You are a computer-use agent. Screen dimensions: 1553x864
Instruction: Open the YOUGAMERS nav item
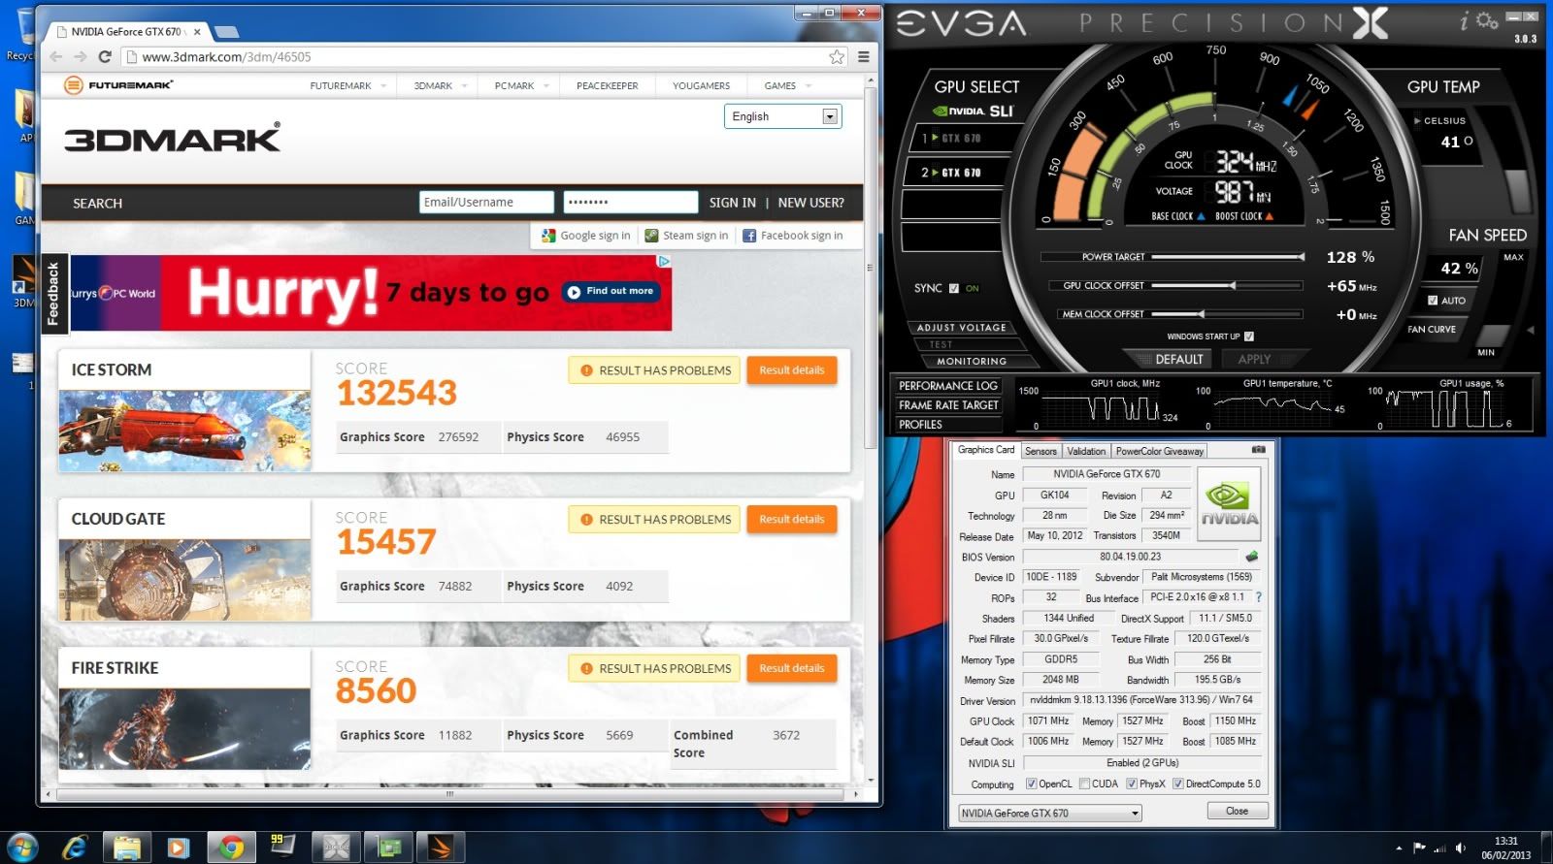pos(701,86)
